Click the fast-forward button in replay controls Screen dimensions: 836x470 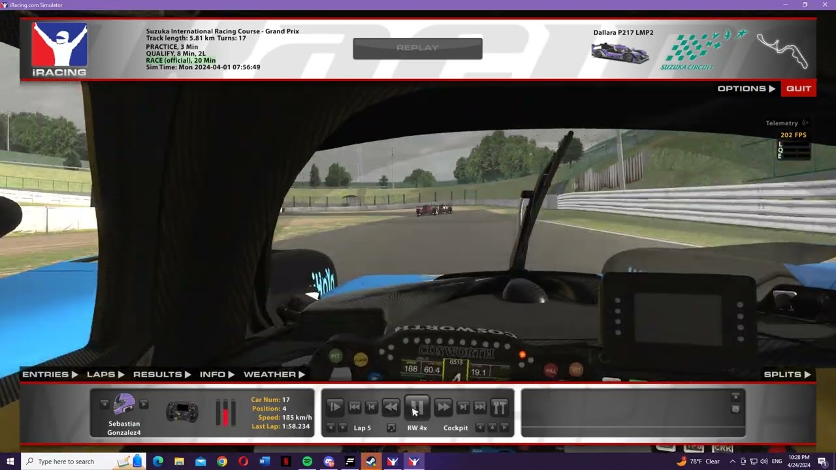point(443,407)
